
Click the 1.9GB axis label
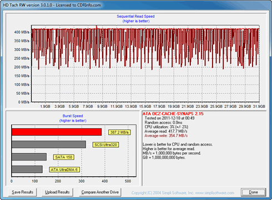tap(45, 107)
